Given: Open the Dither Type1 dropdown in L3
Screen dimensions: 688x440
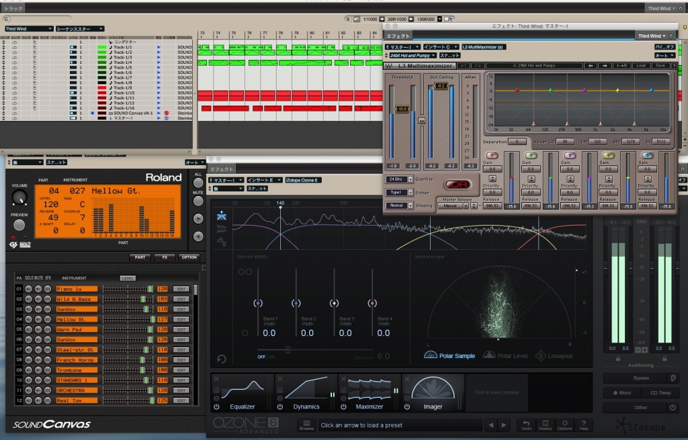Looking at the screenshot, I should click(400, 191).
